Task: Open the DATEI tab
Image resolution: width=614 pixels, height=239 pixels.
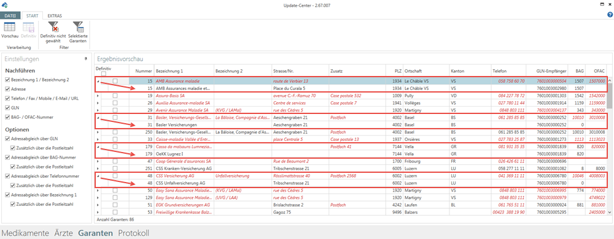Action: tap(10, 16)
